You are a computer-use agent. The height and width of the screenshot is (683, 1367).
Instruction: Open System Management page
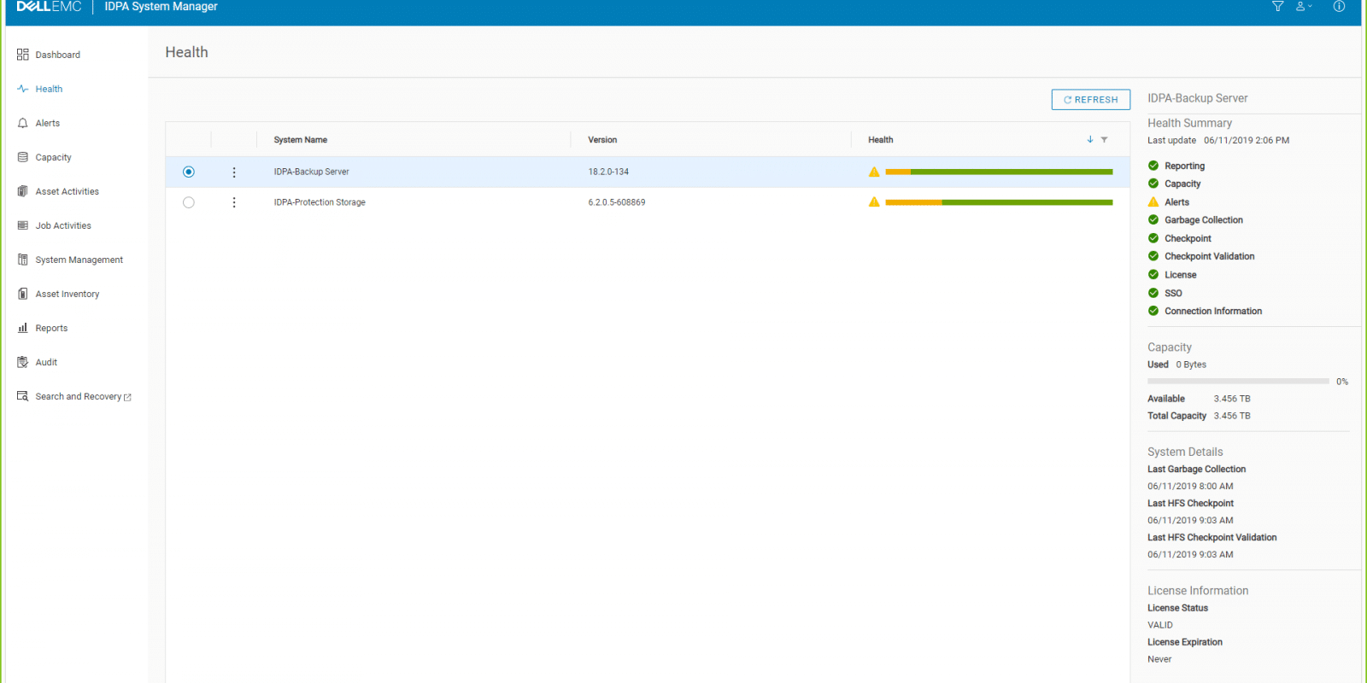pyautogui.click(x=79, y=260)
